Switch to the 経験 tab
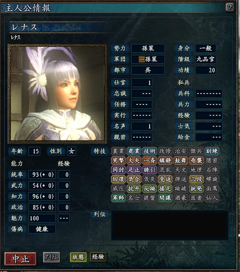Screen dimensions: 240x272 coord(98,257)
